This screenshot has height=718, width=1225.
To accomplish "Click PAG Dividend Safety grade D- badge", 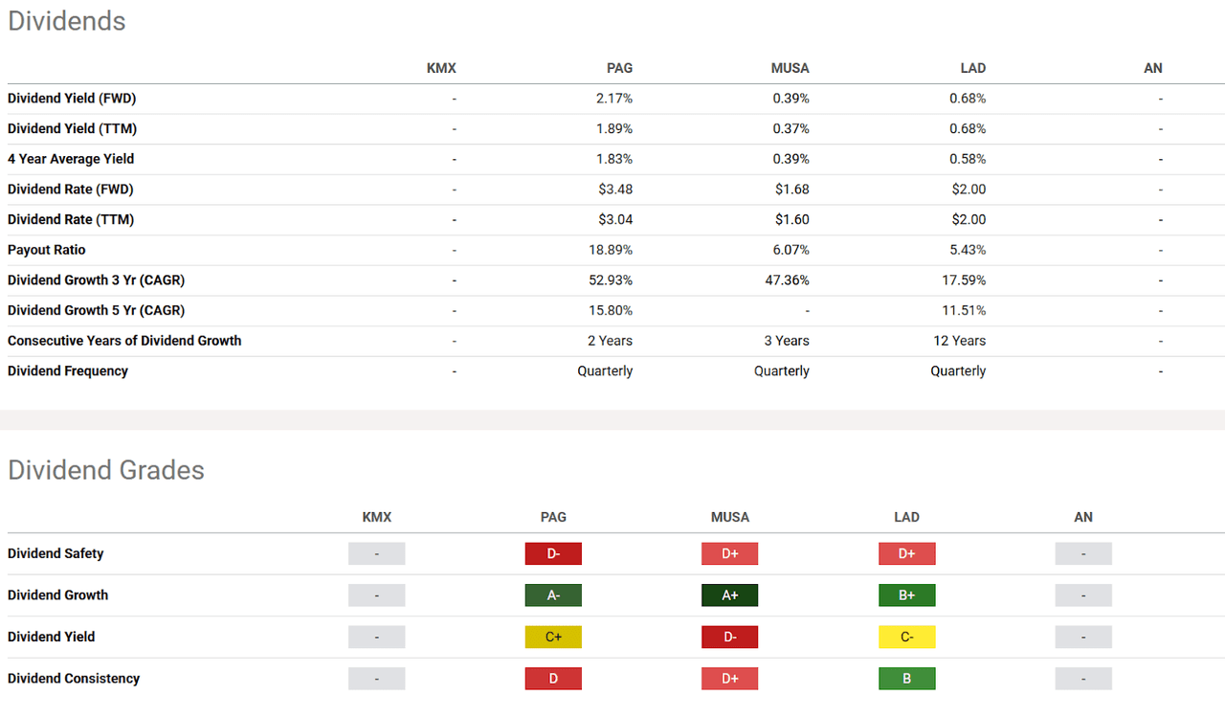I will pyautogui.click(x=553, y=553).
